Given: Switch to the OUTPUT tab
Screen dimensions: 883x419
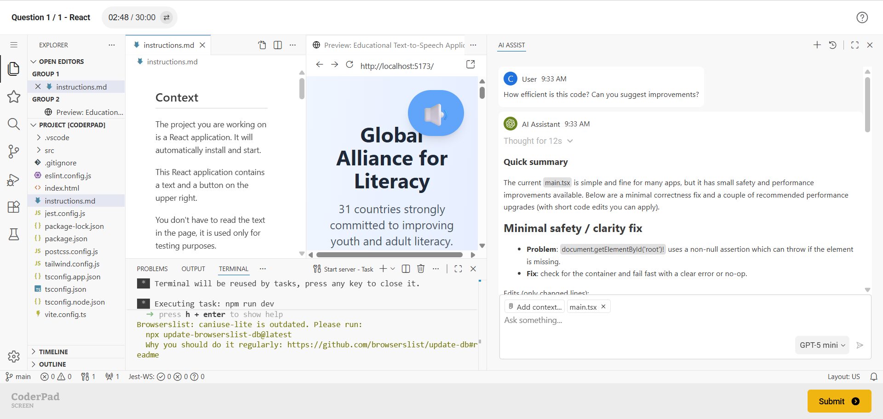Looking at the screenshot, I should [193, 269].
